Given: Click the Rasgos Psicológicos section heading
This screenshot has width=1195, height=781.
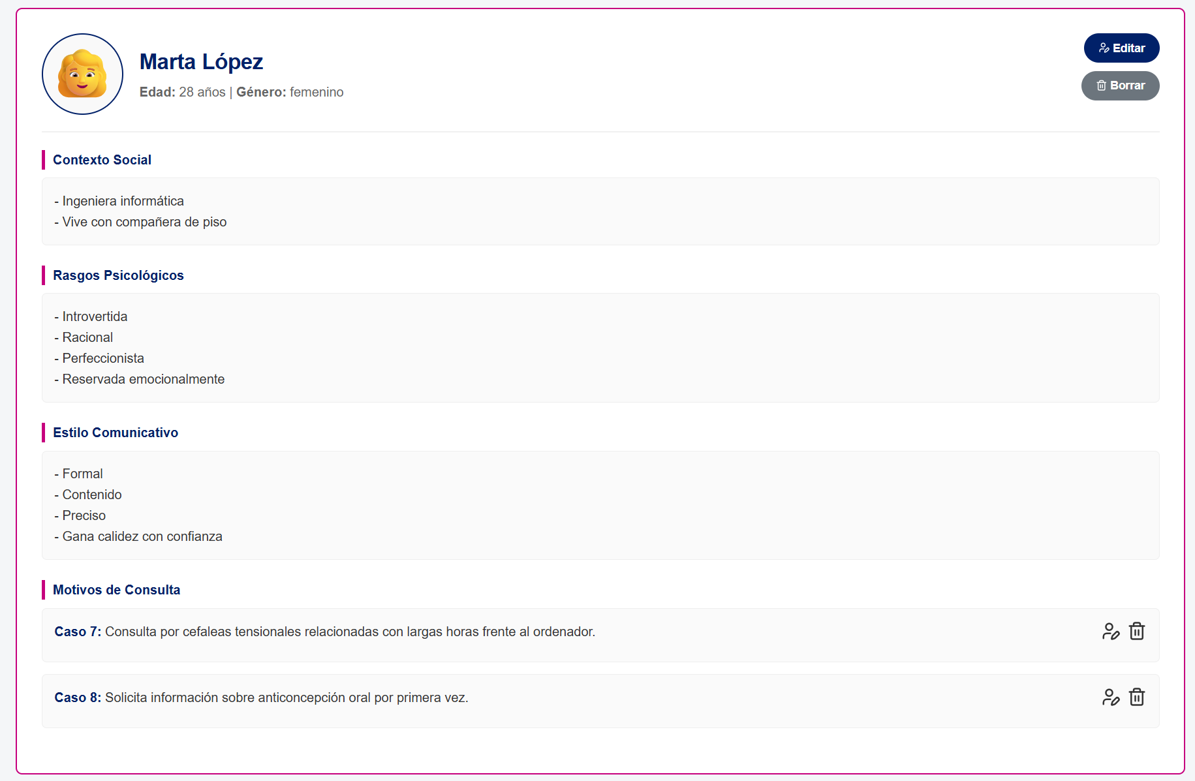Looking at the screenshot, I should [118, 275].
